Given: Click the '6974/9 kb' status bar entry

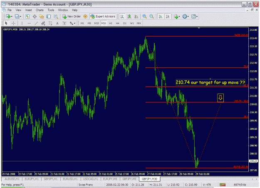Looking at the screenshot, I should click(240, 185).
